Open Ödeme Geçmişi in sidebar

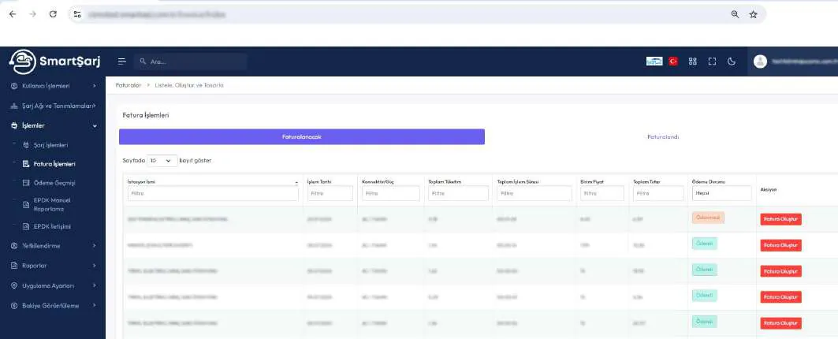(54, 183)
